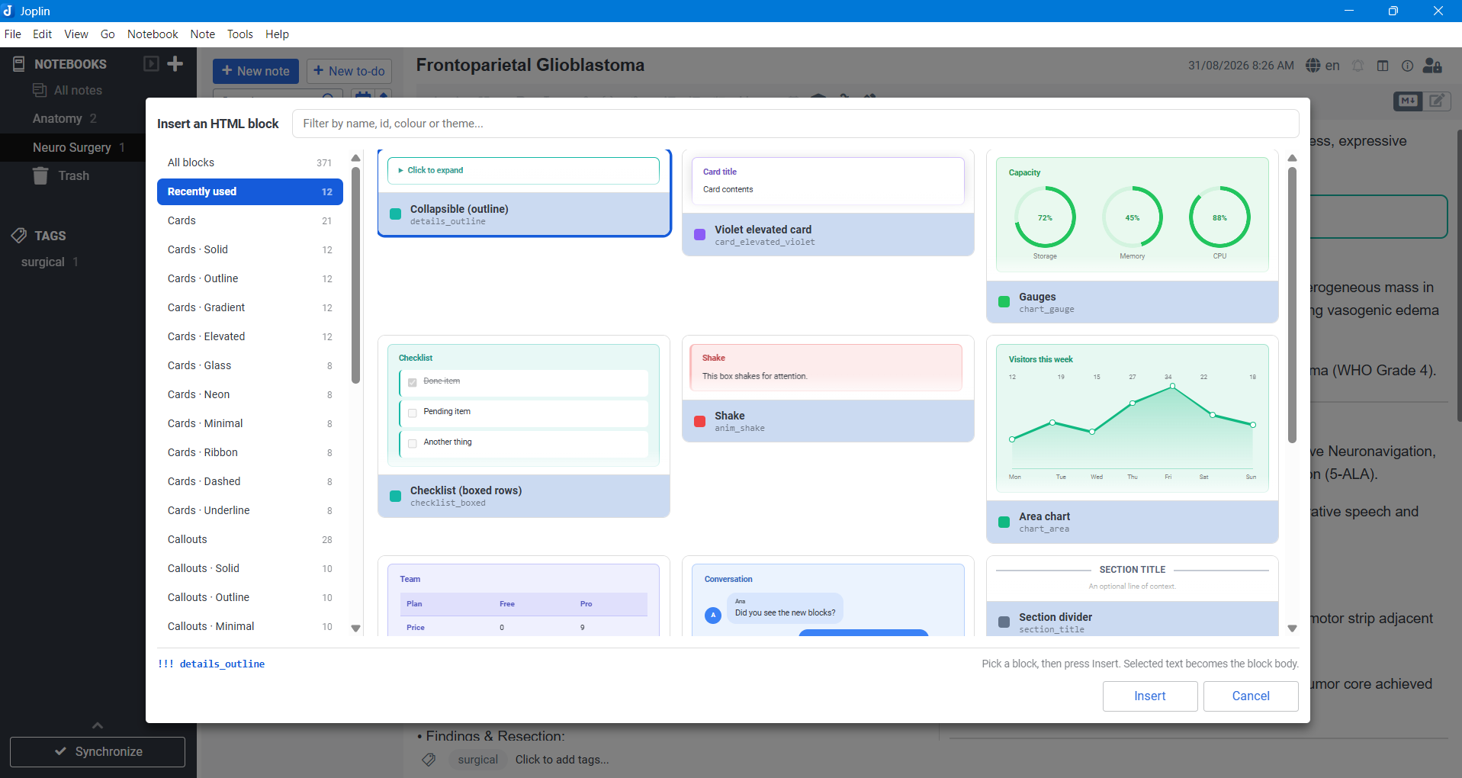
Task: Select the Cards · Ribbon category
Action: [250, 452]
